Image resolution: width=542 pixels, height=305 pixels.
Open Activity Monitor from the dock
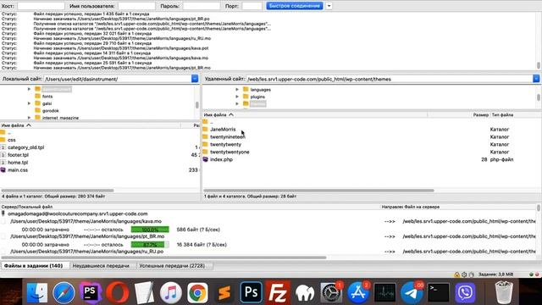[x=384, y=292]
